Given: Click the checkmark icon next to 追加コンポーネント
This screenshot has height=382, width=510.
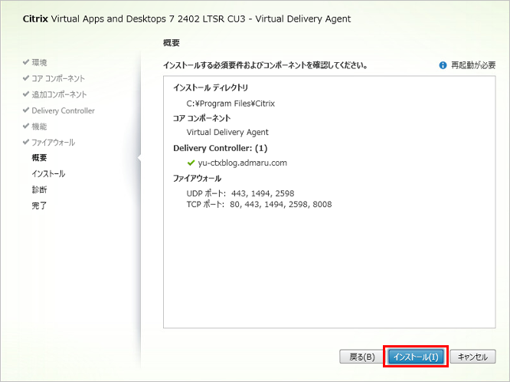Looking at the screenshot, I should click(x=26, y=94).
